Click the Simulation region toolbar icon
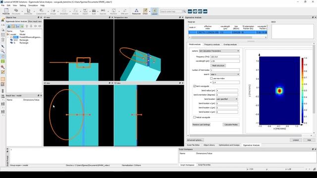317x178 pixels. (64, 11)
